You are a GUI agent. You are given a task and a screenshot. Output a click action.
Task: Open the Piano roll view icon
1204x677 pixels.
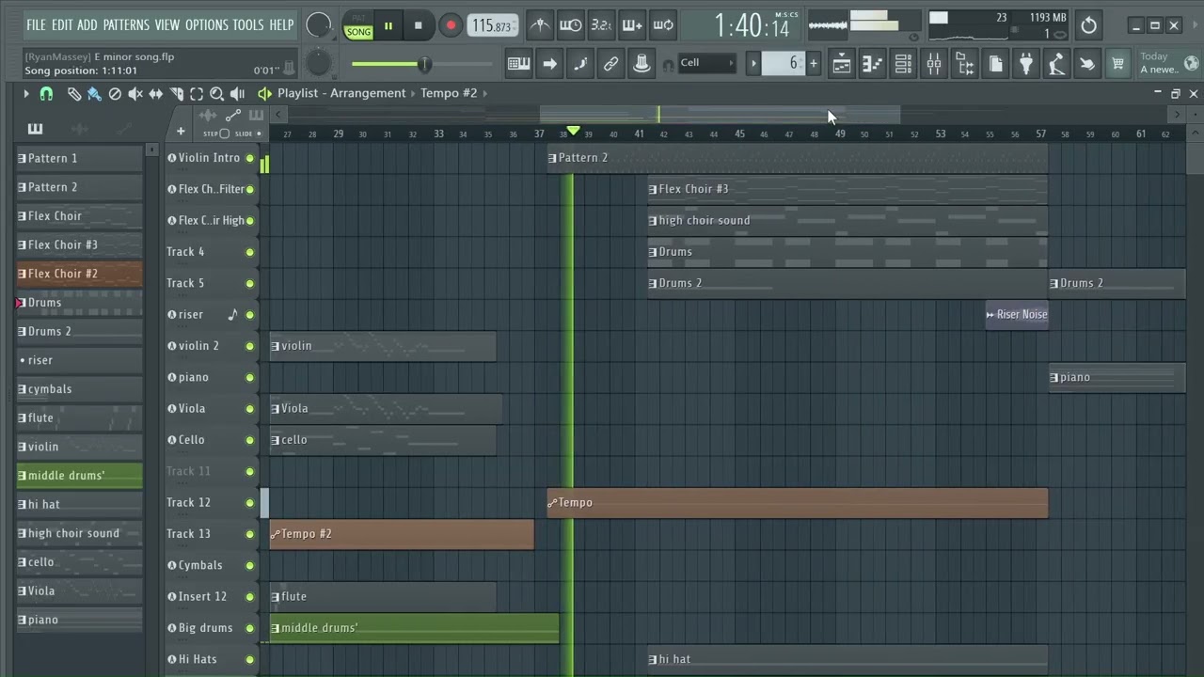(x=872, y=64)
